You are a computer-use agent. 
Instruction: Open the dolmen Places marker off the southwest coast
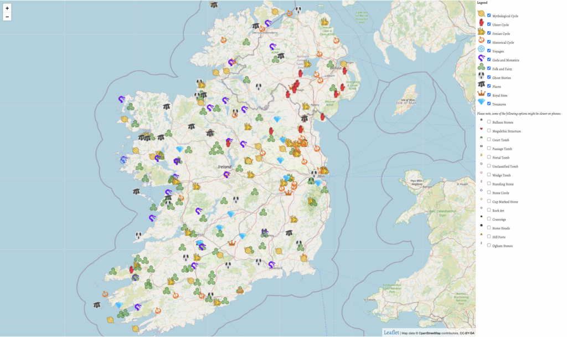[x=96, y=305]
